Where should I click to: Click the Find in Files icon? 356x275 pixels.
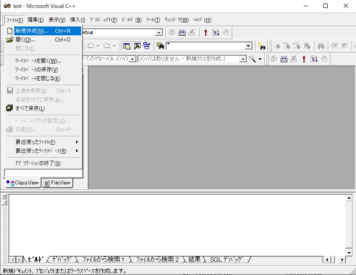point(160,46)
